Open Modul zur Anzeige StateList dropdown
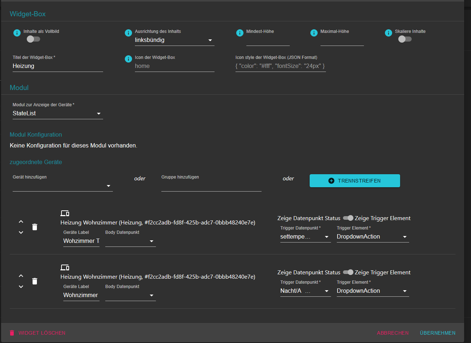Image resolution: width=471 pixels, height=343 pixels. (x=58, y=113)
